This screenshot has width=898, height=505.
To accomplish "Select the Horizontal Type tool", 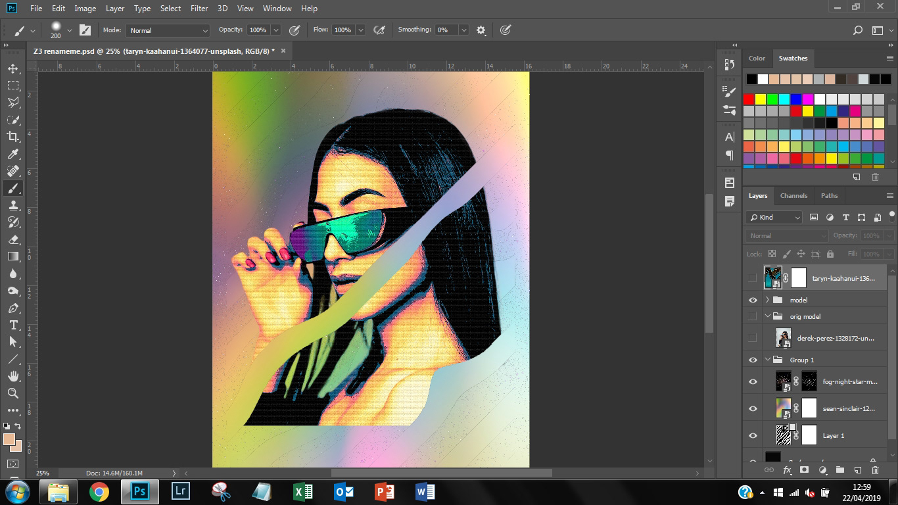I will (13, 325).
